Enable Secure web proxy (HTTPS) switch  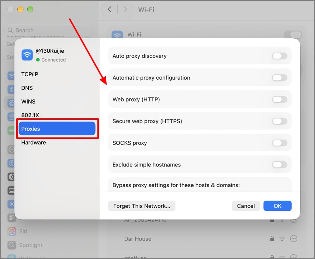point(280,121)
